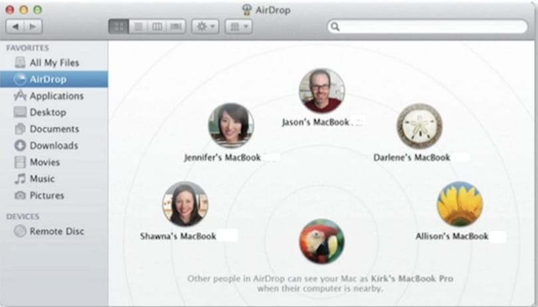Click the Pictures camera icon
This screenshot has height=307, width=538.
(x=20, y=196)
